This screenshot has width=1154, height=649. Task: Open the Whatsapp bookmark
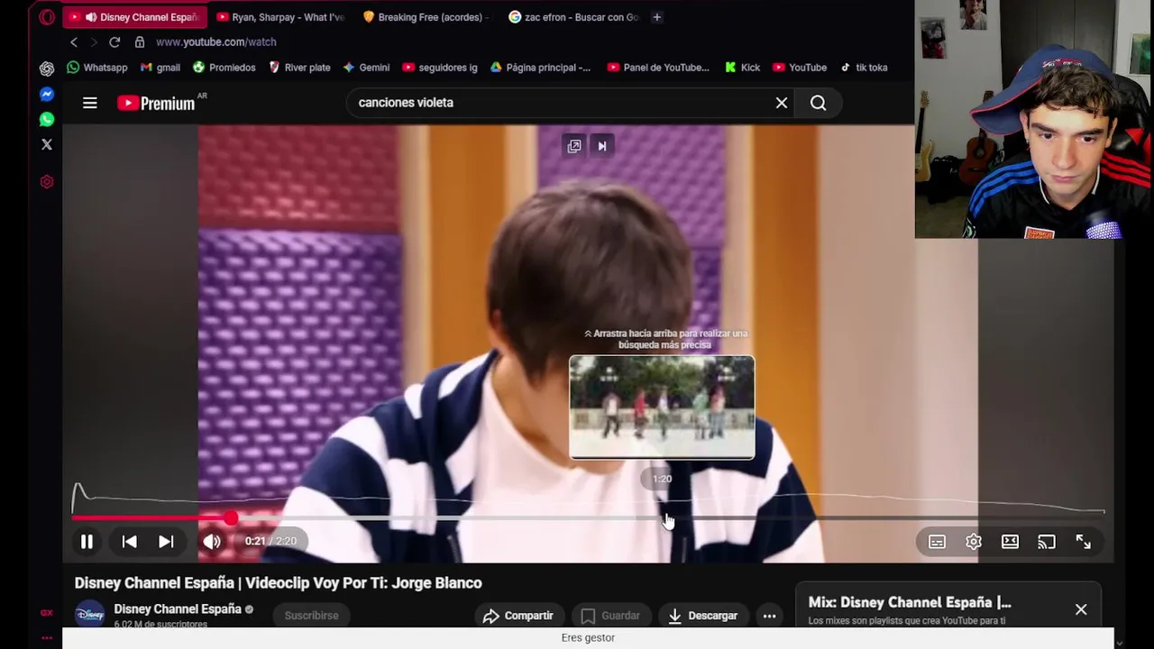(97, 68)
